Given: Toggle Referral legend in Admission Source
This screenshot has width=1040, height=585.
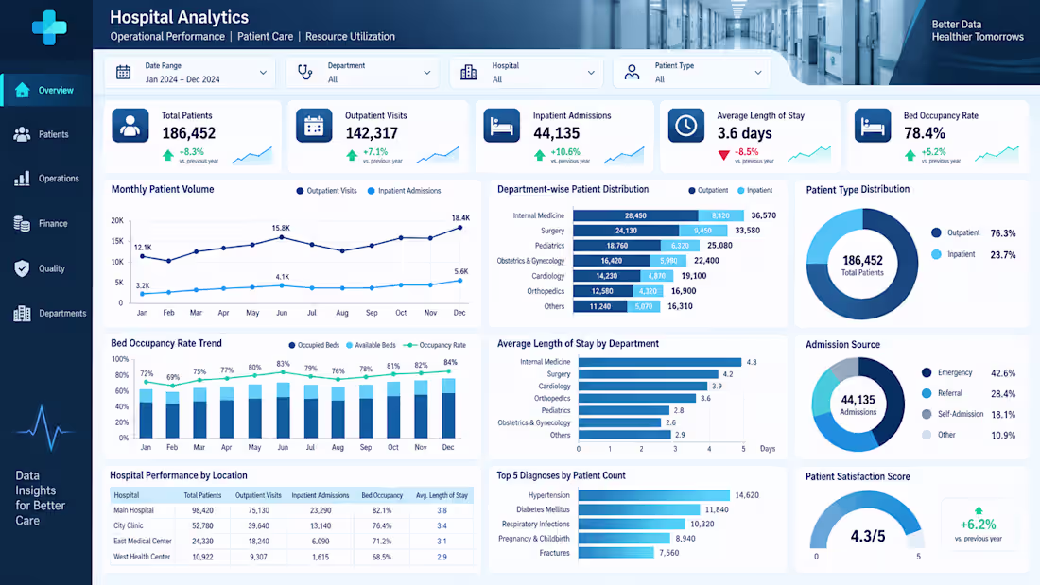Looking at the screenshot, I should point(942,393).
